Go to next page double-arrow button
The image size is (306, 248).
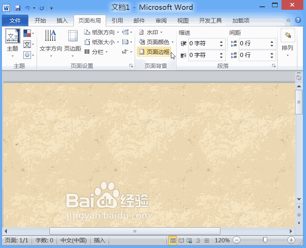299,223
